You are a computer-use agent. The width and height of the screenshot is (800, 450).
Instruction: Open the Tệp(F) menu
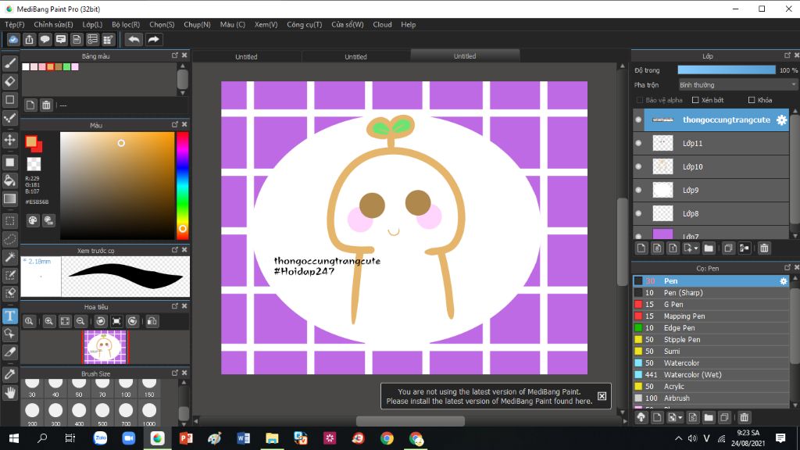click(x=14, y=24)
